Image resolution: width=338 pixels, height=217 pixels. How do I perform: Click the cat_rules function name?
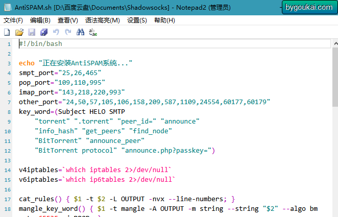click(x=37, y=199)
